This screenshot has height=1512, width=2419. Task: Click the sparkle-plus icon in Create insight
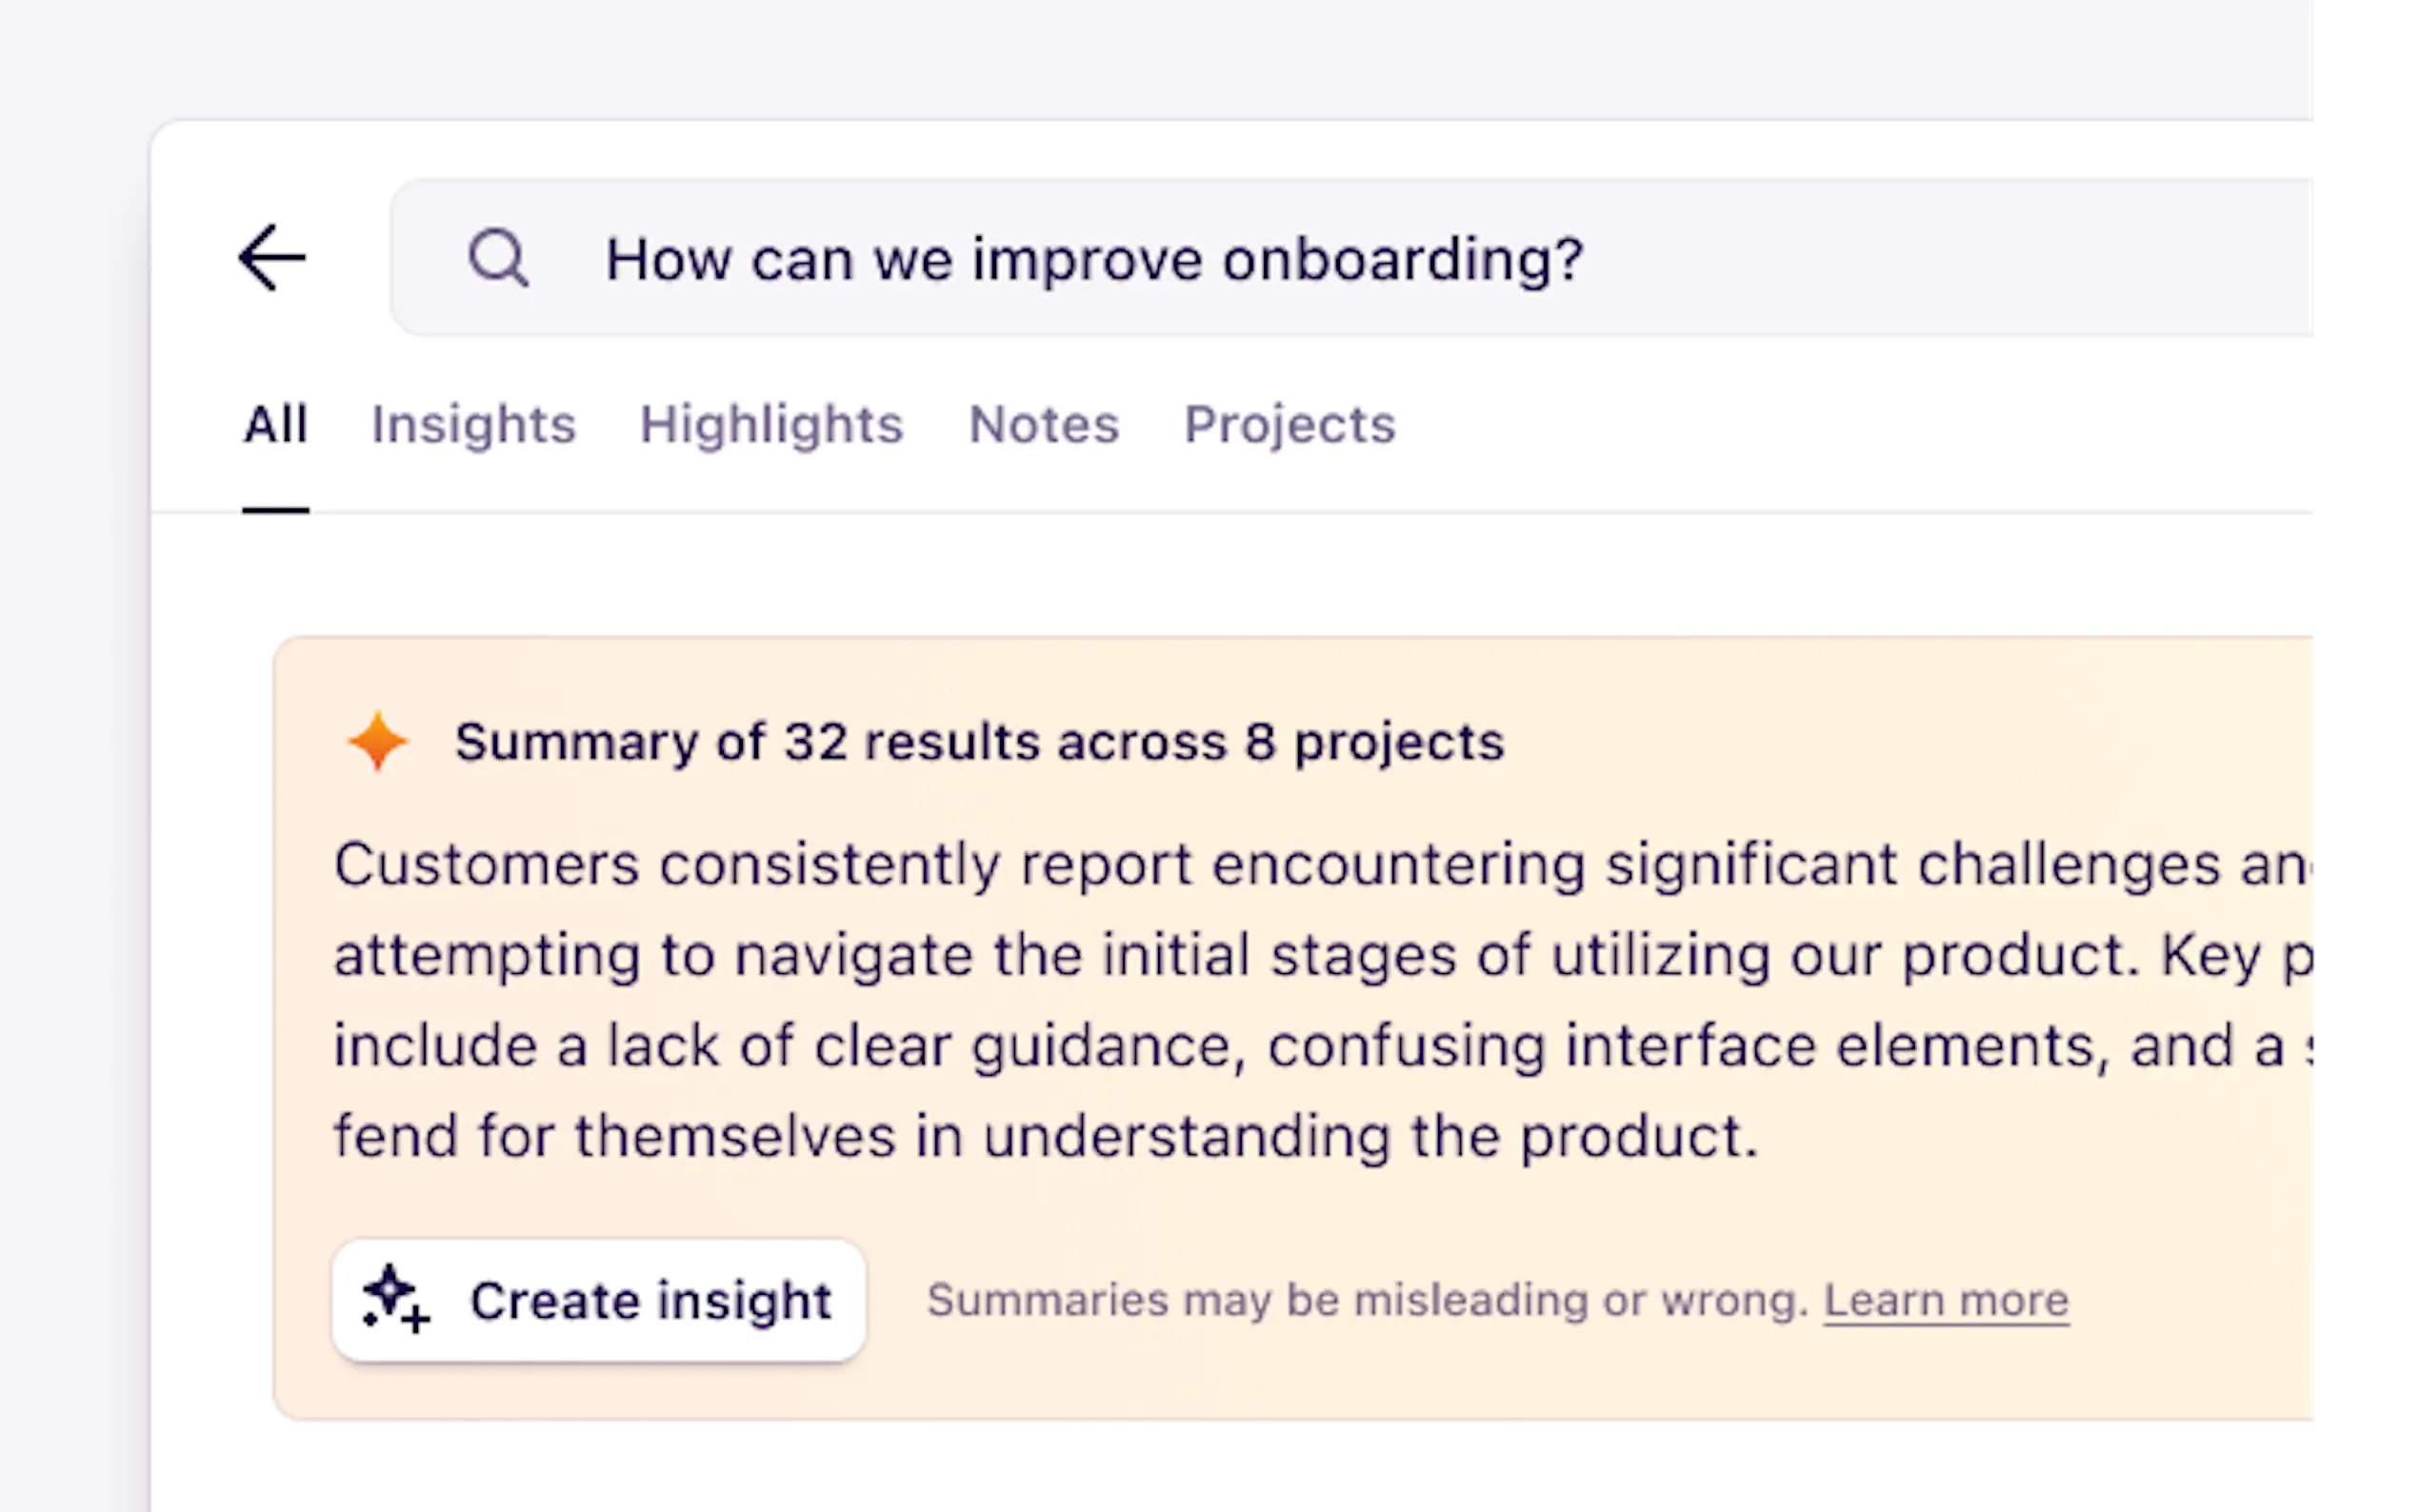pos(396,1299)
